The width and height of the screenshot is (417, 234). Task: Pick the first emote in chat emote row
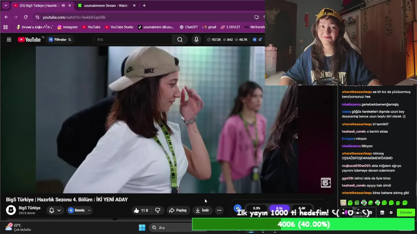click(343, 203)
